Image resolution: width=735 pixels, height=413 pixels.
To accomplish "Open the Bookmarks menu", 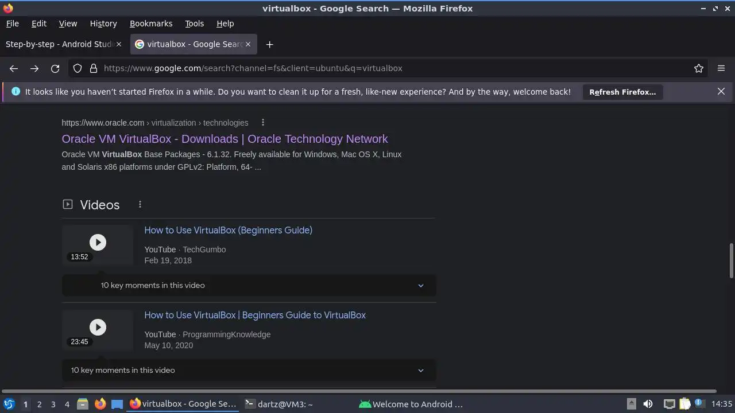I will pyautogui.click(x=151, y=24).
